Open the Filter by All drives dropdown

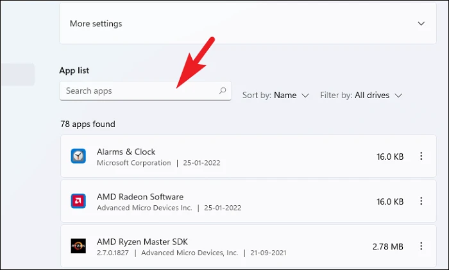tap(361, 95)
